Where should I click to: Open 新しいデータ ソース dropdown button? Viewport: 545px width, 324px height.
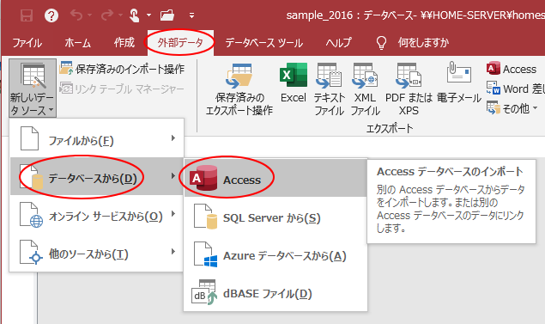[x=33, y=88]
